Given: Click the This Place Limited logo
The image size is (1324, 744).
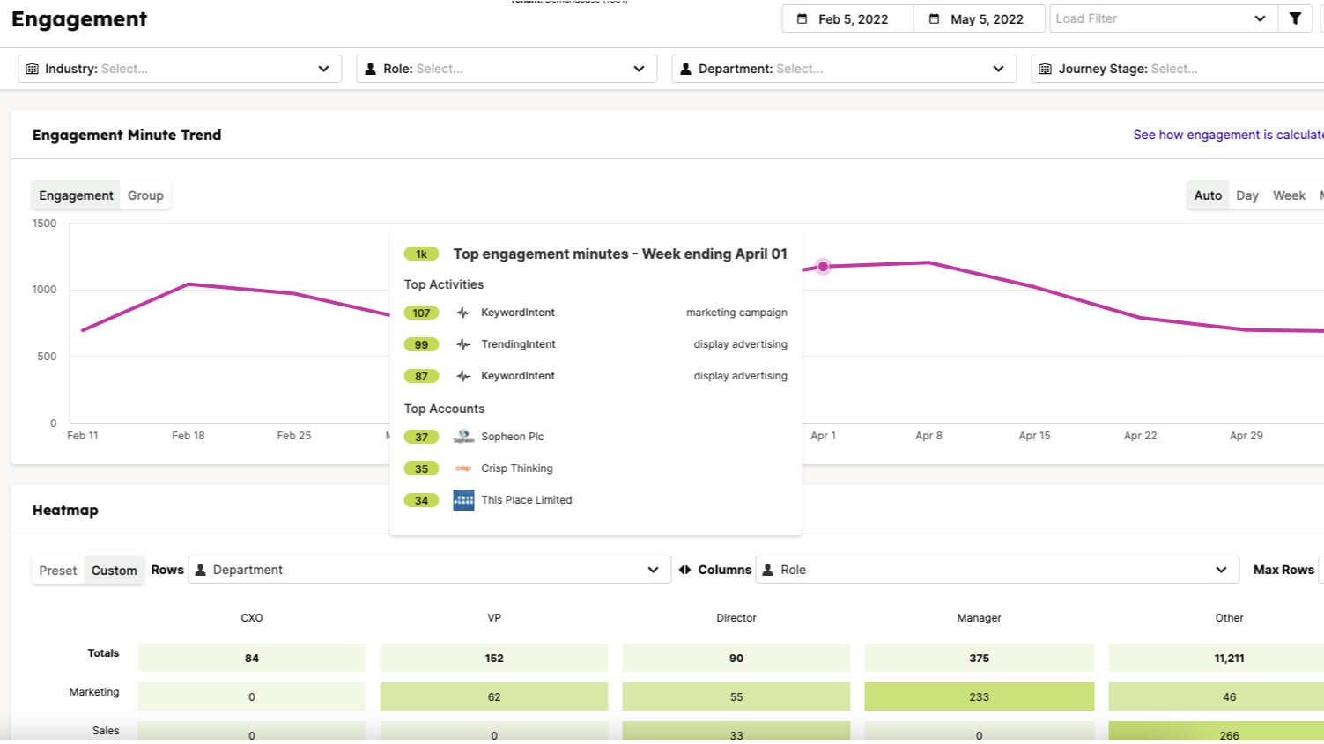Looking at the screenshot, I should click(x=463, y=500).
